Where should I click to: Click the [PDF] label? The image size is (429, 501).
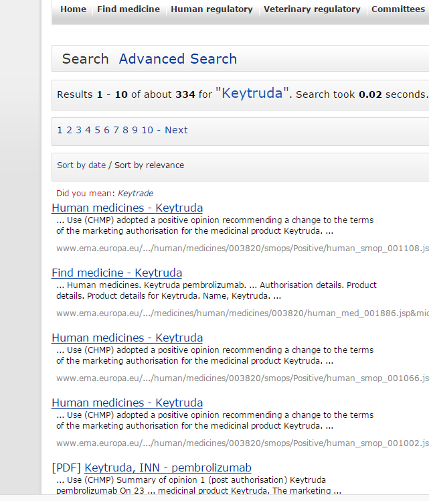click(x=66, y=468)
